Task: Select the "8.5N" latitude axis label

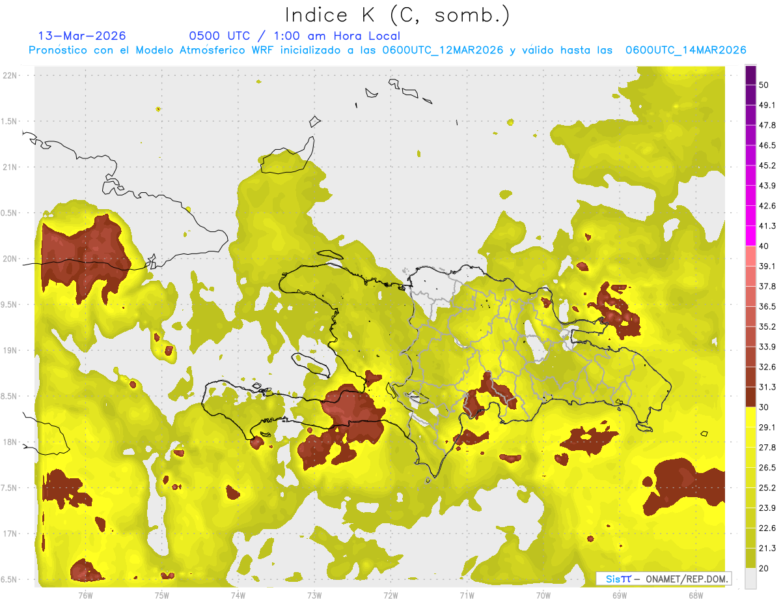Action: [10, 396]
